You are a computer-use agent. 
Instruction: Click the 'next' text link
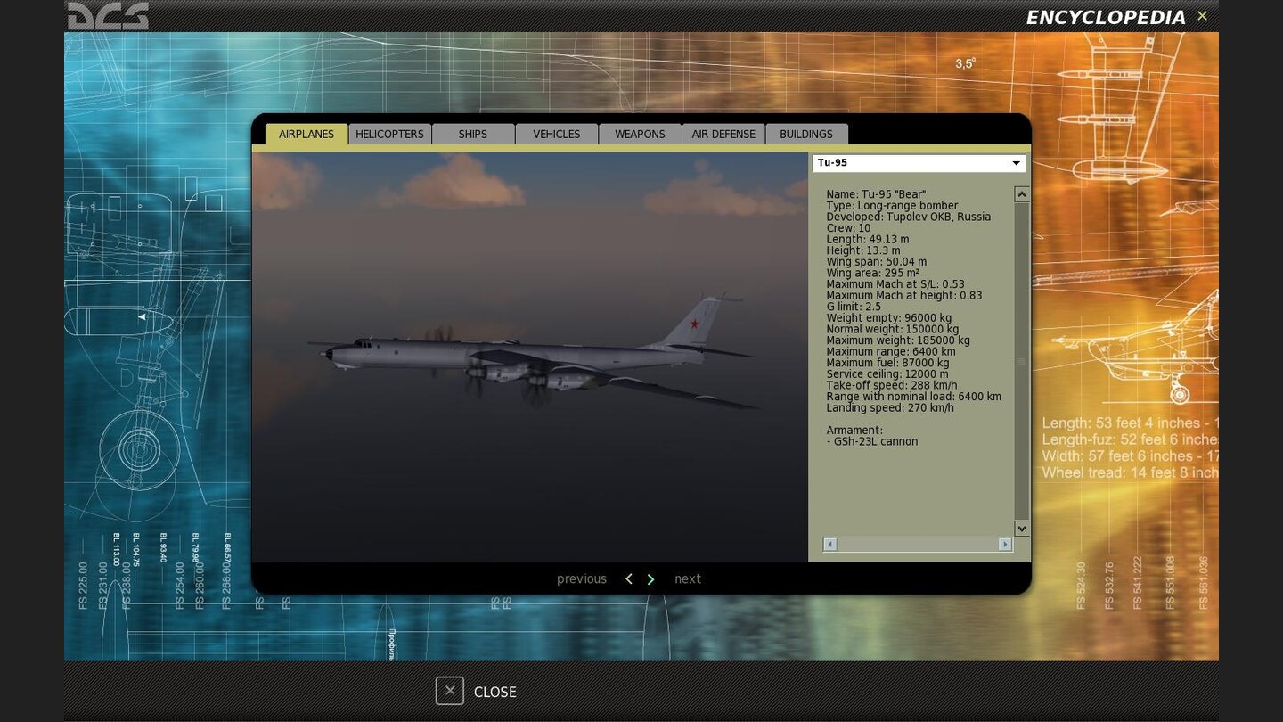(688, 579)
